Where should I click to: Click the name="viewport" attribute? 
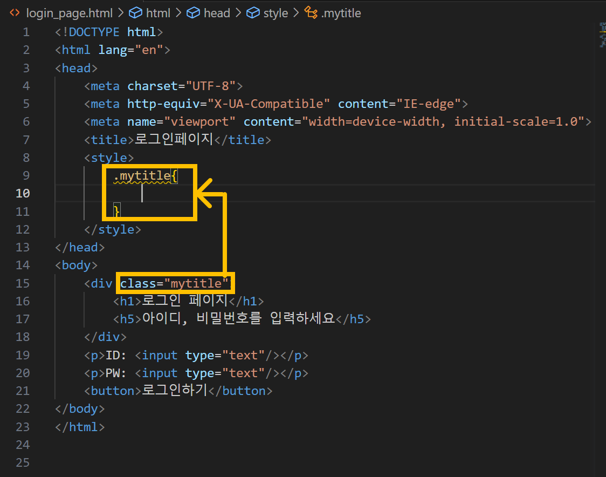181,121
